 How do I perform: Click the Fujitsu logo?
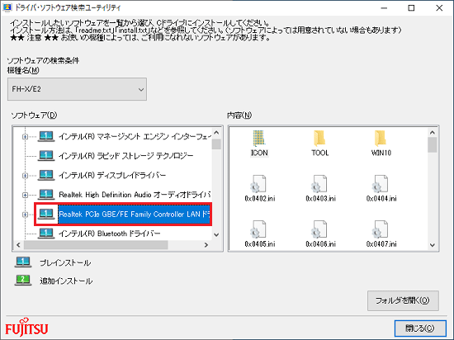point(26,328)
